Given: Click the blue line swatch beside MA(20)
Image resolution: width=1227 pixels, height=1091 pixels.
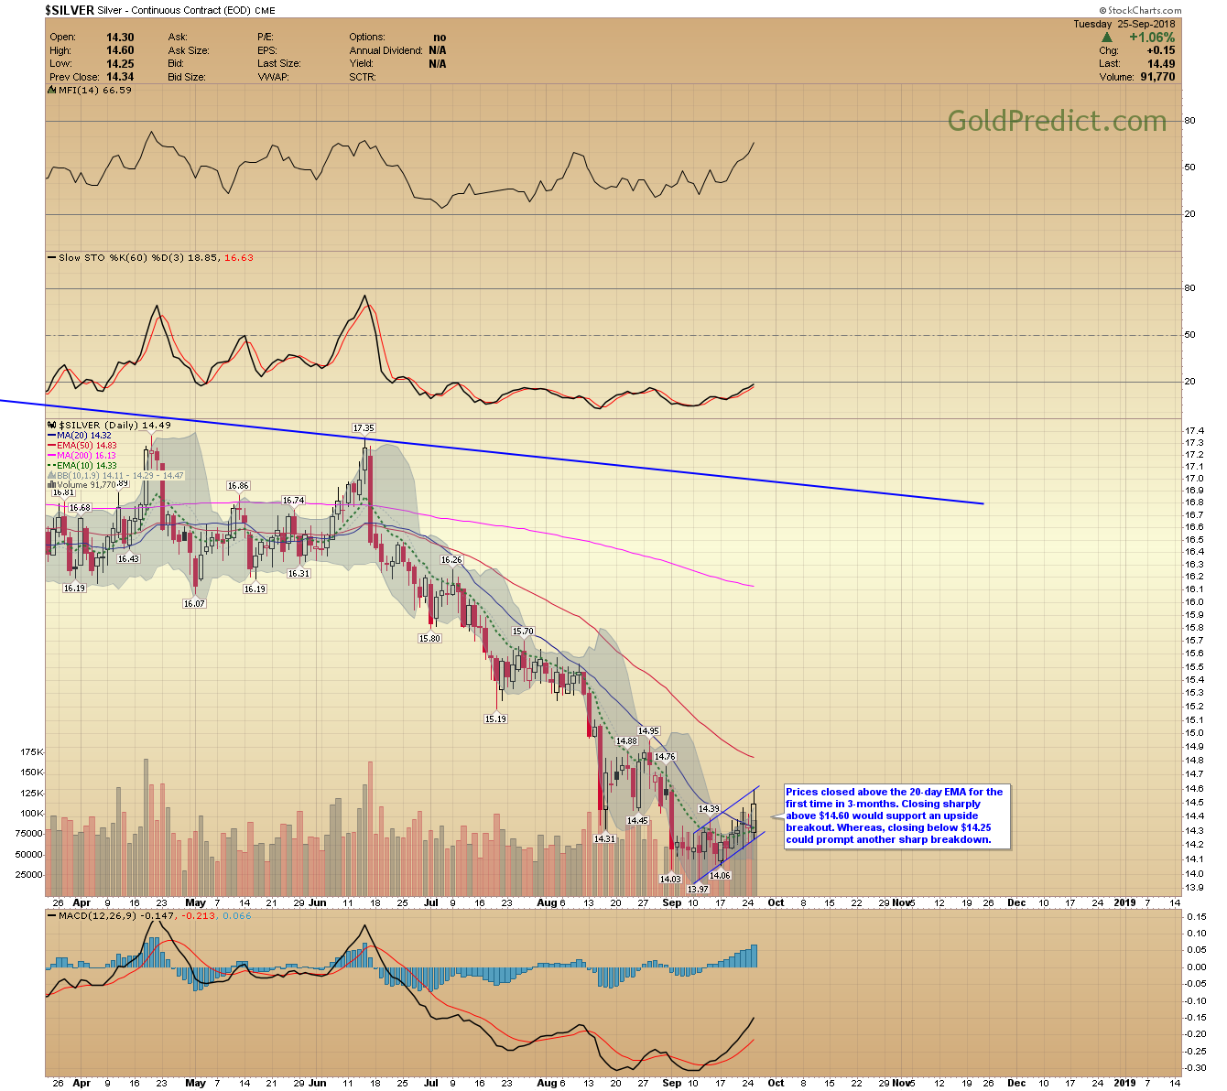Looking at the screenshot, I should pyautogui.click(x=52, y=436).
